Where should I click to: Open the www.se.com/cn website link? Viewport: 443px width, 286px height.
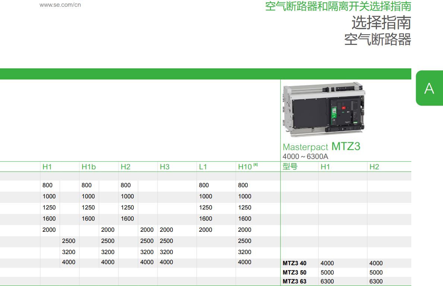pyautogui.click(x=60, y=5)
